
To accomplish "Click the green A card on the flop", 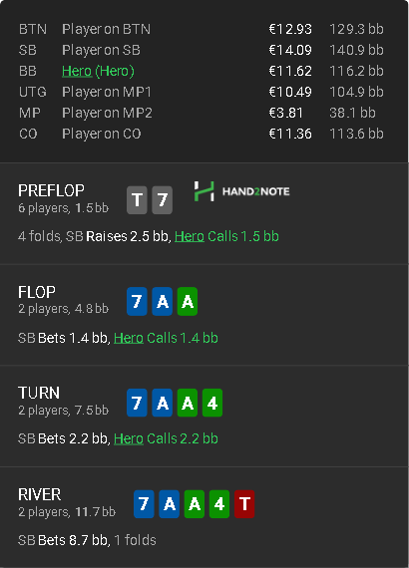I will click(x=188, y=301).
